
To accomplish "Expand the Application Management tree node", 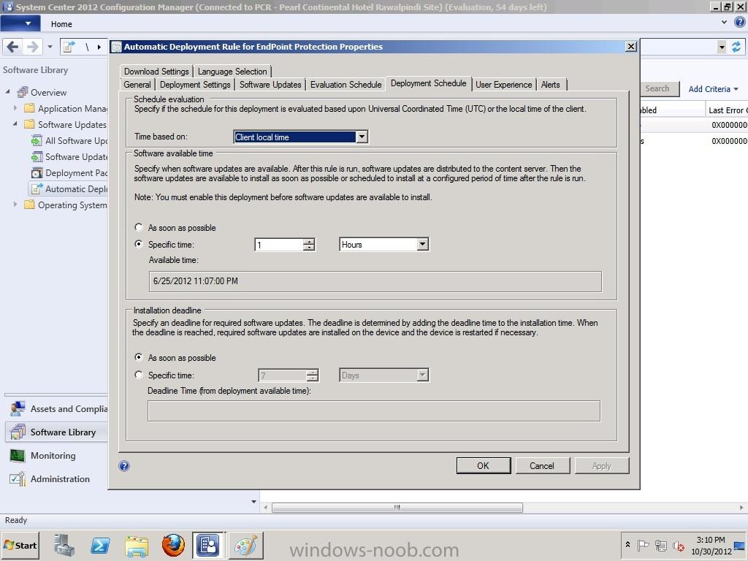I will tap(15, 108).
